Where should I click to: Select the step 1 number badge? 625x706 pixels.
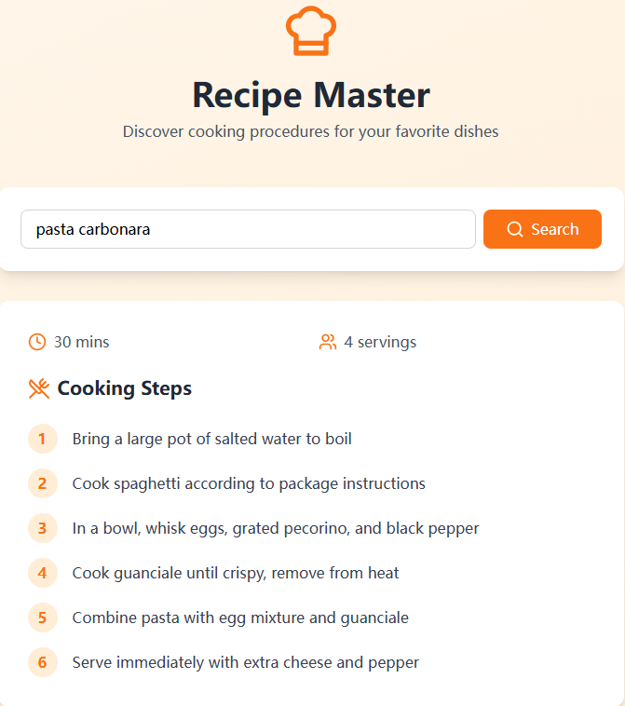coord(42,439)
